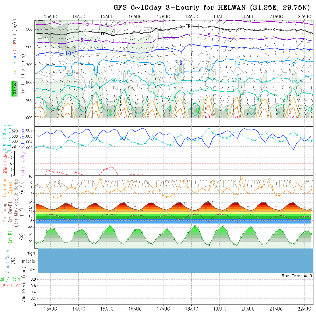Click the 'Wind (m/s)' axis label

coord(15,31)
